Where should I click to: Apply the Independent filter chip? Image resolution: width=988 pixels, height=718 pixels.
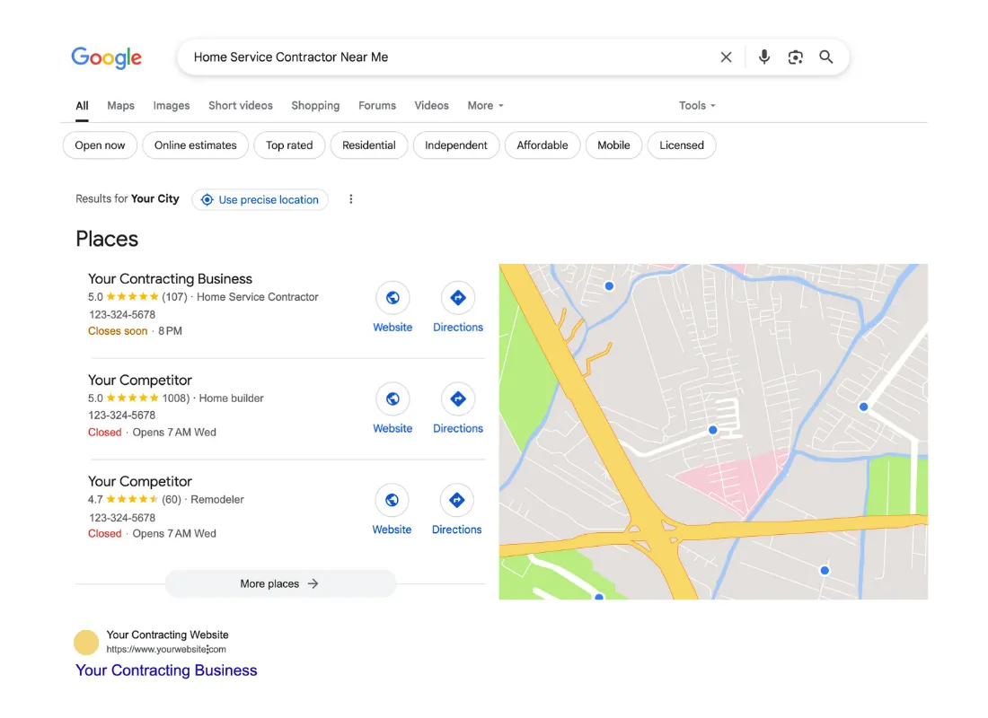[x=456, y=145]
